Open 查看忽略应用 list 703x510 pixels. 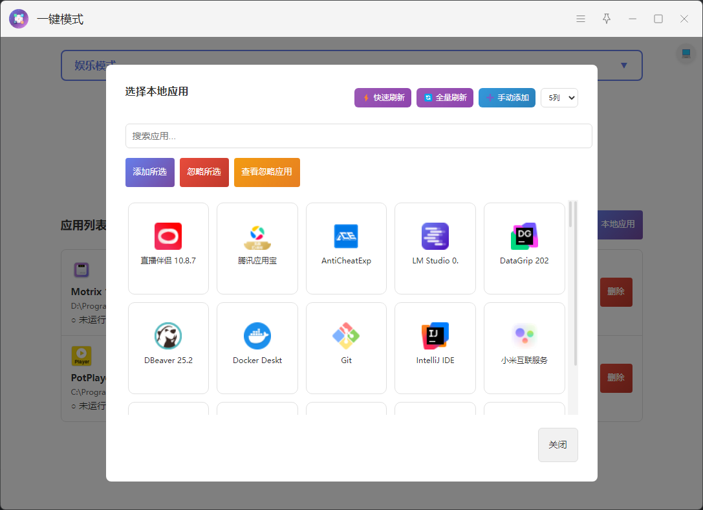[266, 172]
